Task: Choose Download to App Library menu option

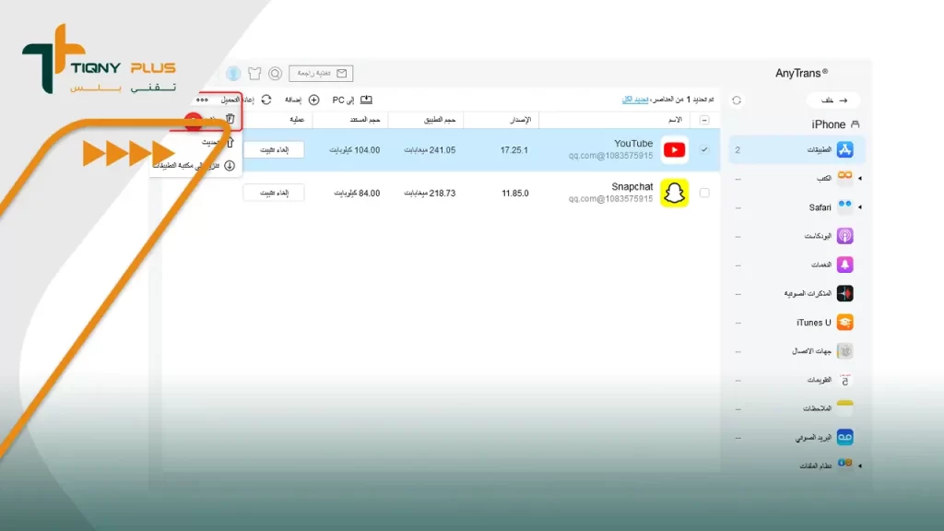Action: click(x=194, y=166)
